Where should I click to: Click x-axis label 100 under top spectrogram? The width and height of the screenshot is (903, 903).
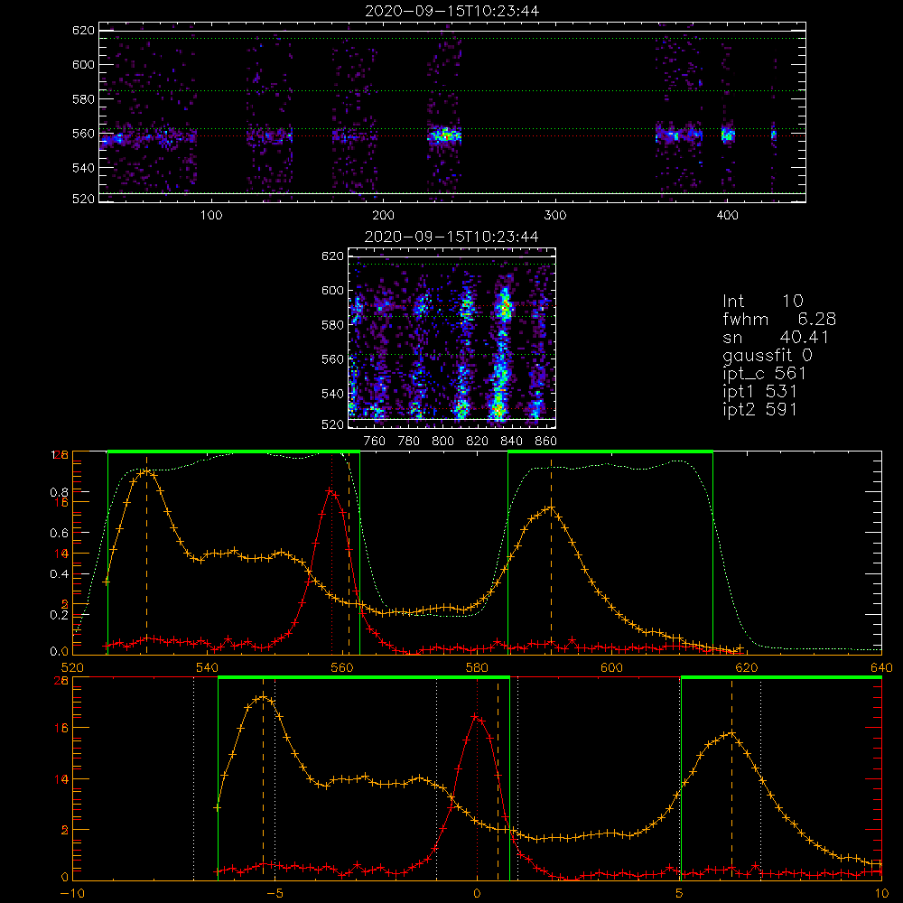pyautogui.click(x=211, y=216)
